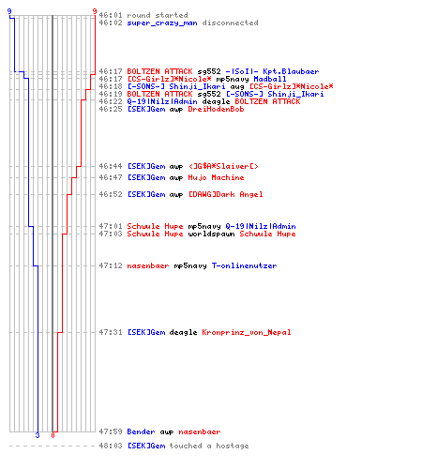Image resolution: width=422 pixels, height=469 pixels.
Task: Click victim name Kpt.Blaubaer
Action: pyautogui.click(x=291, y=71)
